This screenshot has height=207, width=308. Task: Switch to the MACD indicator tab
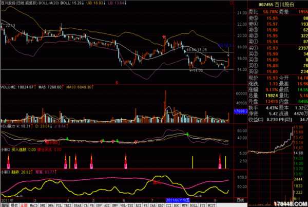(x=34, y=204)
